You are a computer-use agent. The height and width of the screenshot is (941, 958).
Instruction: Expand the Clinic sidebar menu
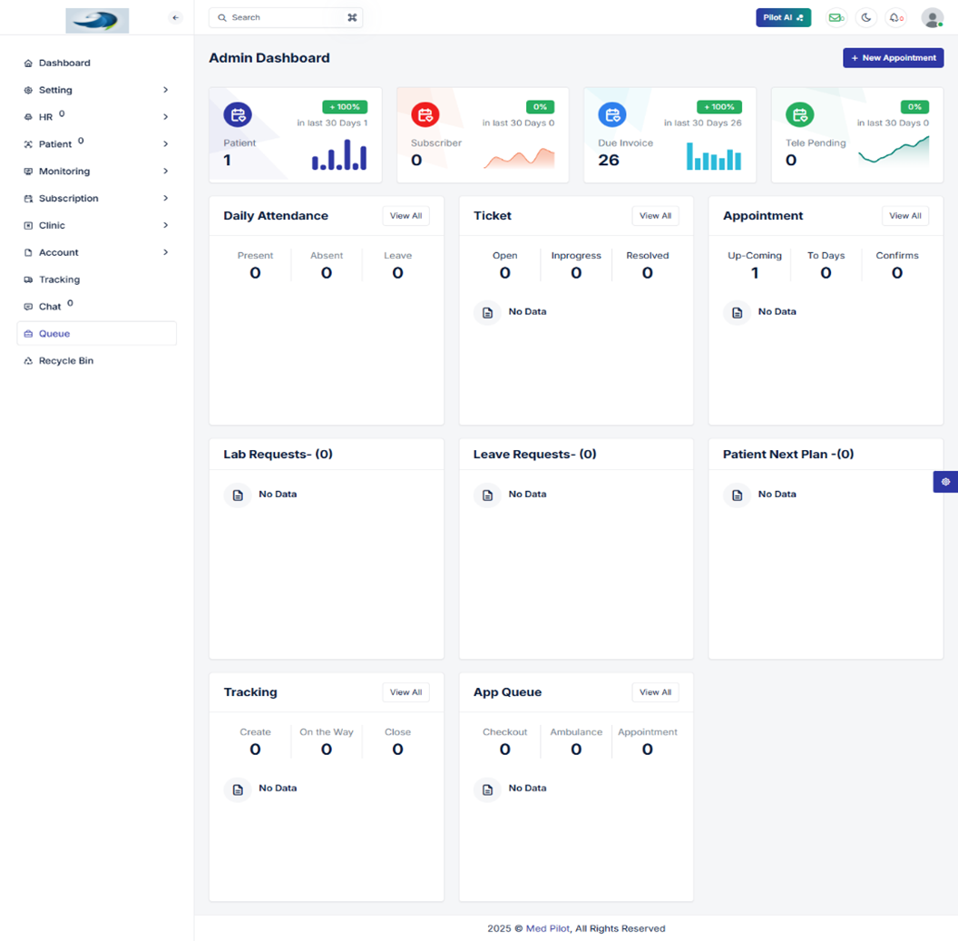coord(165,225)
